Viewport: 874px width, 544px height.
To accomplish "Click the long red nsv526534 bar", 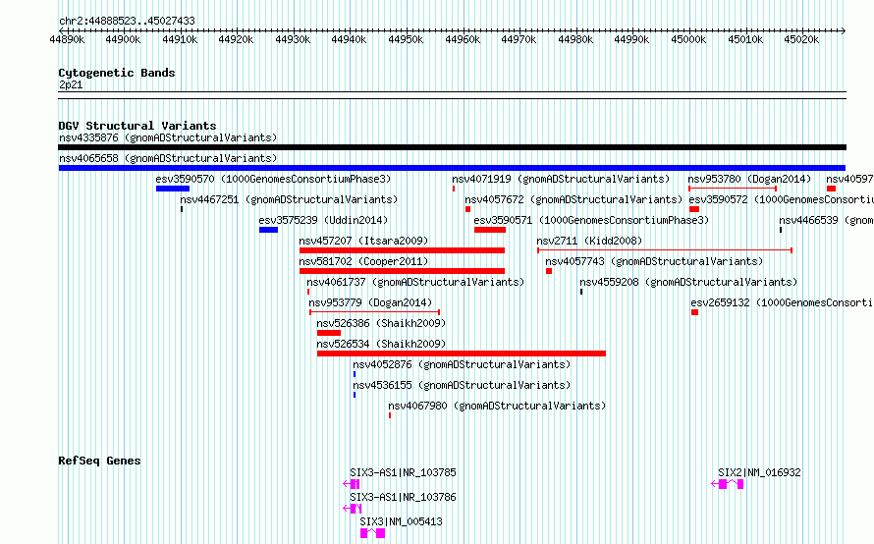I will tap(461, 354).
